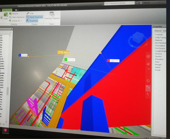Click the binoculars search icon
This screenshot has height=139, width=170.
click(x=137, y=3)
